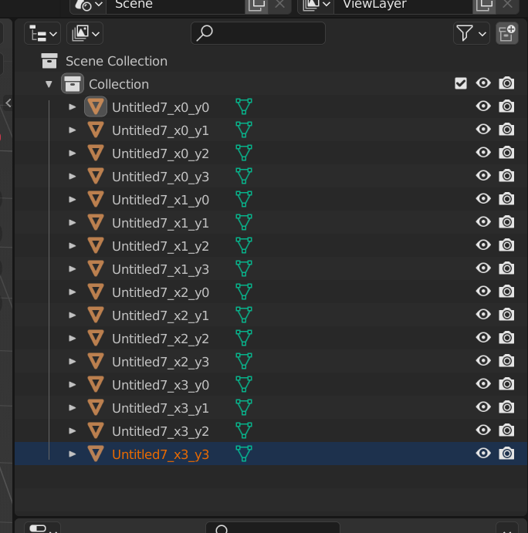Hide Untitled7_x3_y3 in viewport
This screenshot has height=533, width=528.
pos(483,453)
